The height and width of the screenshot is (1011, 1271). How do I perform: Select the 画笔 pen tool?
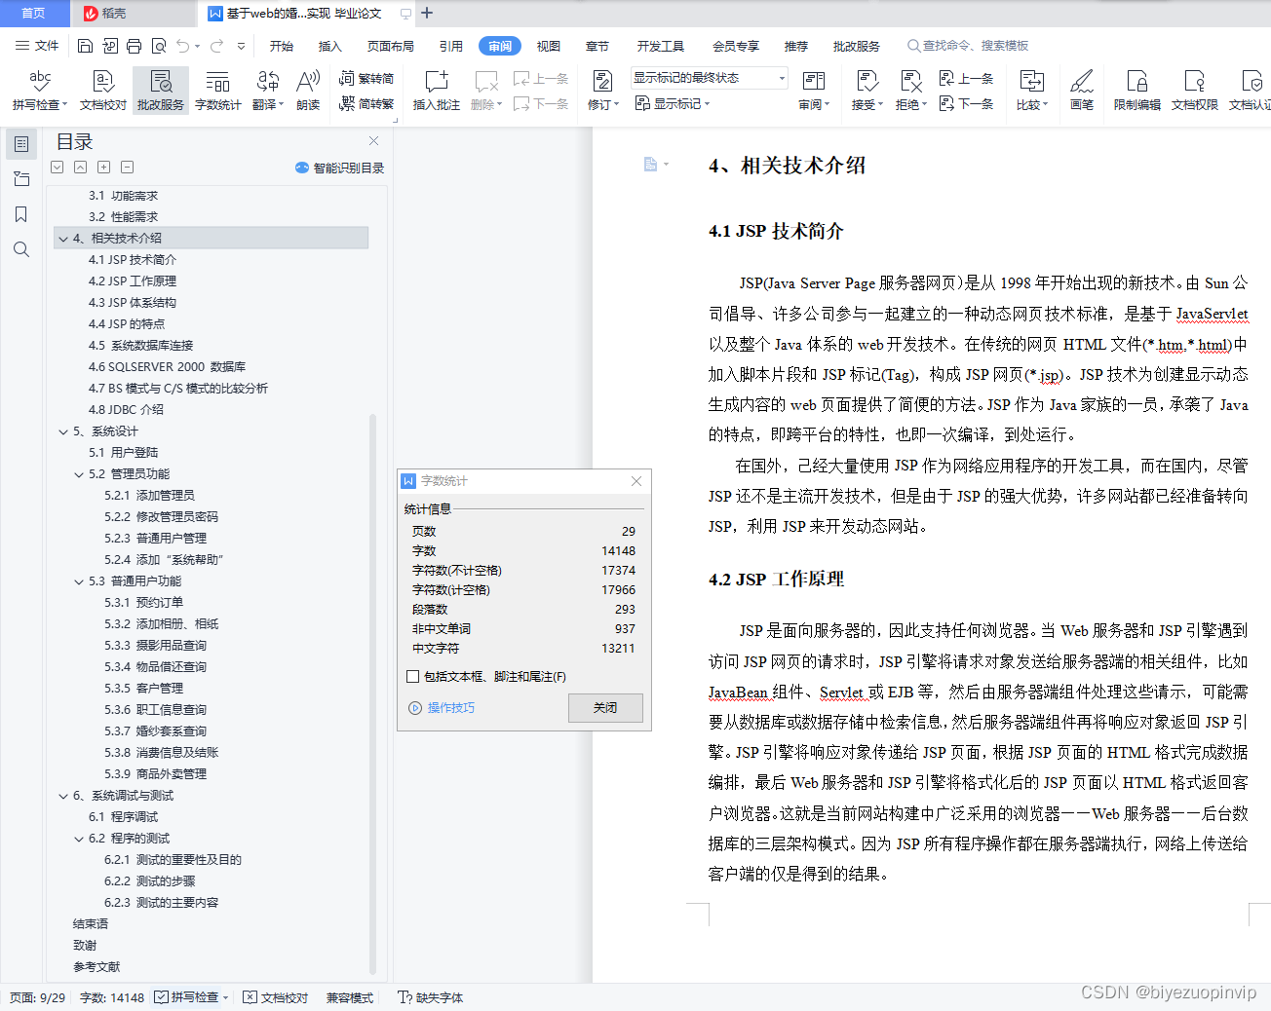pyautogui.click(x=1082, y=90)
